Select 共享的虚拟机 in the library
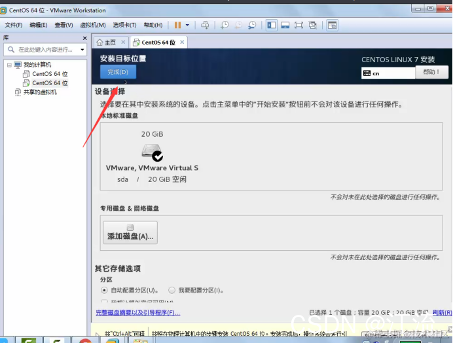453x343 pixels. click(40, 92)
